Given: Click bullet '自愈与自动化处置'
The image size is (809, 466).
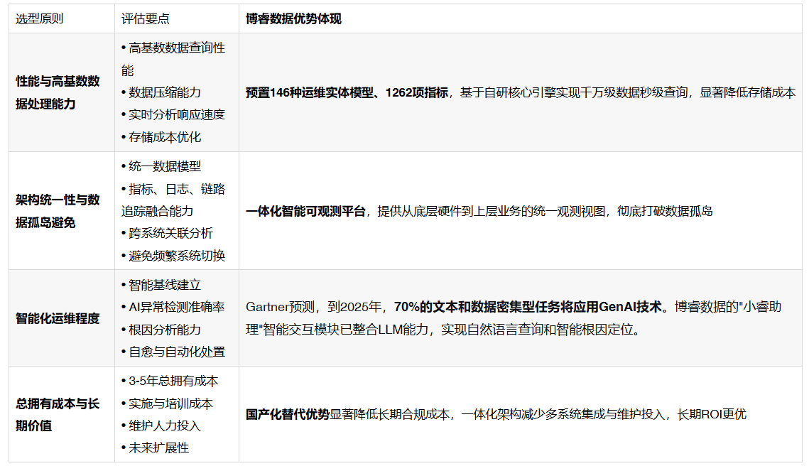Looking at the screenshot, I should click(173, 352).
